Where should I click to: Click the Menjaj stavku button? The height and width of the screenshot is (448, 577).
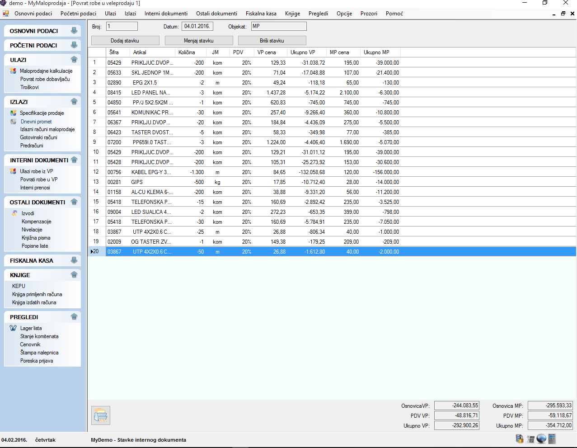click(198, 41)
